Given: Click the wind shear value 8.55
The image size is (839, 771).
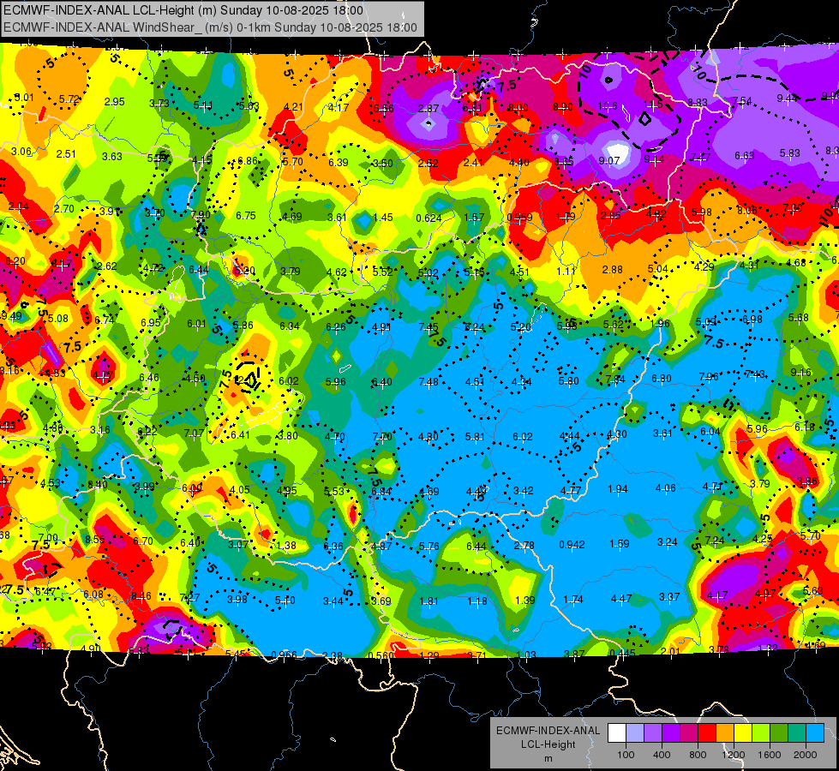Looking at the screenshot, I should 95,540.
